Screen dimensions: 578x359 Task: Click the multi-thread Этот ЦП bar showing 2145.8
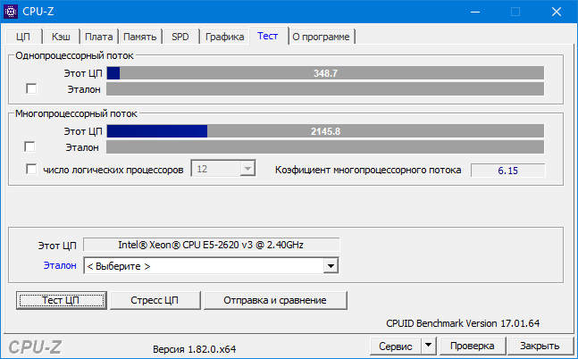pos(325,131)
